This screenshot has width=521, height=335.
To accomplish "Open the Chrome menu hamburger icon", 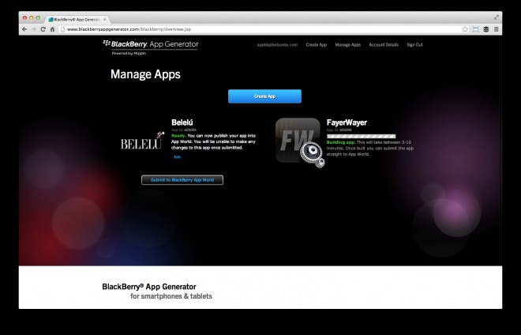I will [x=496, y=29].
